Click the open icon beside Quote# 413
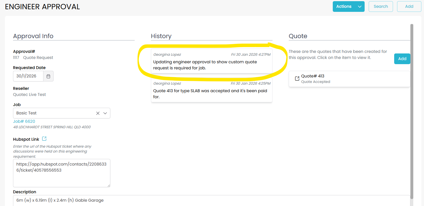Screen dimensions: 424x206 297,79
